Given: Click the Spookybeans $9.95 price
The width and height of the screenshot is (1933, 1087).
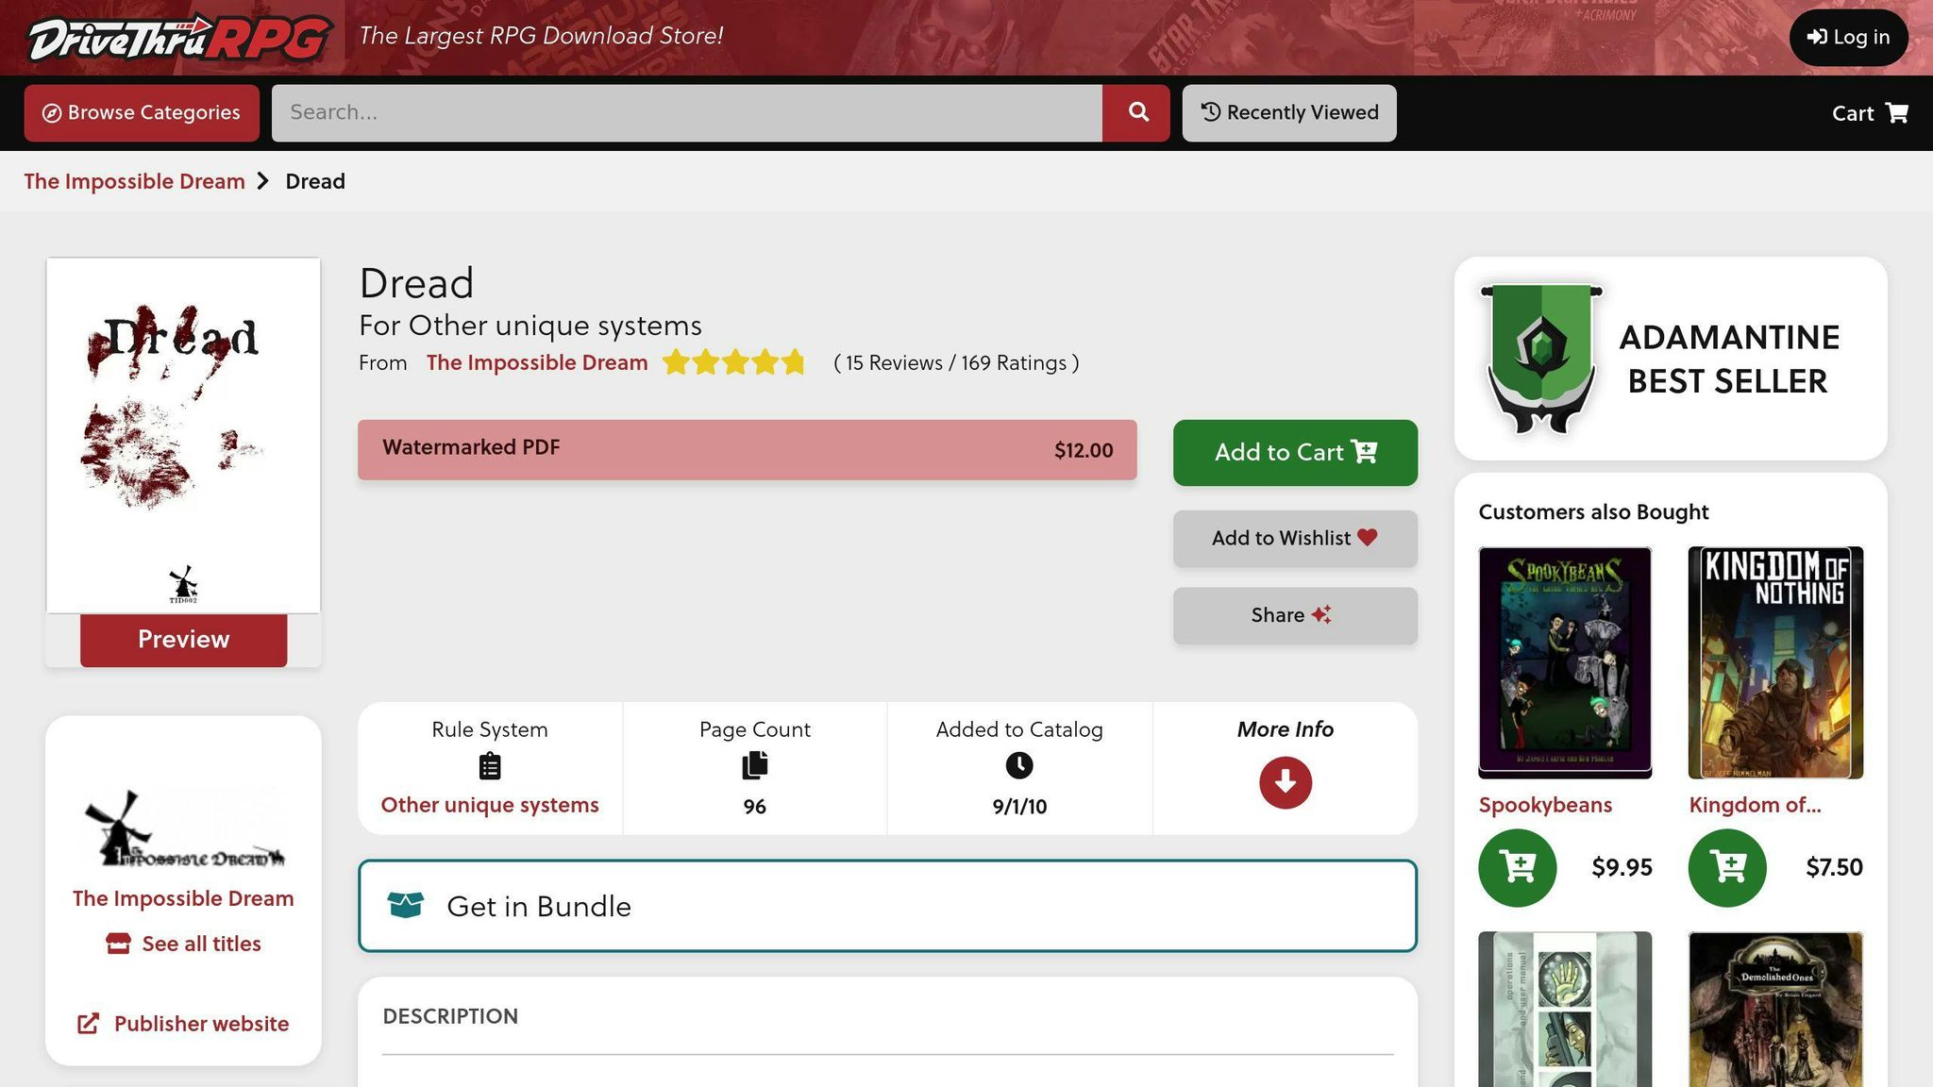Looking at the screenshot, I should tap(1622, 867).
